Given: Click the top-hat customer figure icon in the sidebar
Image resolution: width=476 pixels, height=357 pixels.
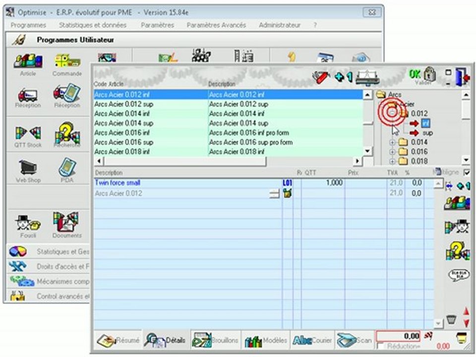Looking at the screenshot, I should pos(458,227).
